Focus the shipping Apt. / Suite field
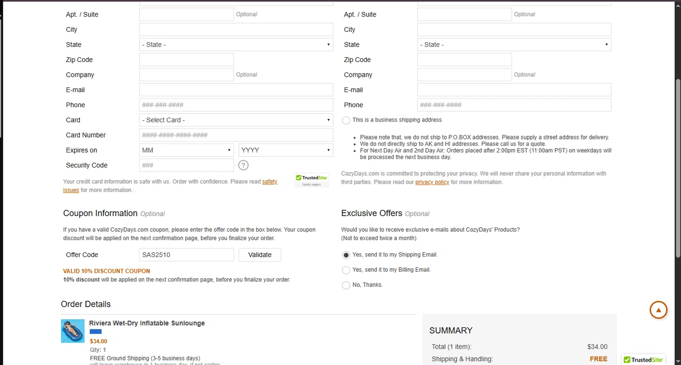Viewport: 681px width, 365px height. pyautogui.click(x=464, y=14)
